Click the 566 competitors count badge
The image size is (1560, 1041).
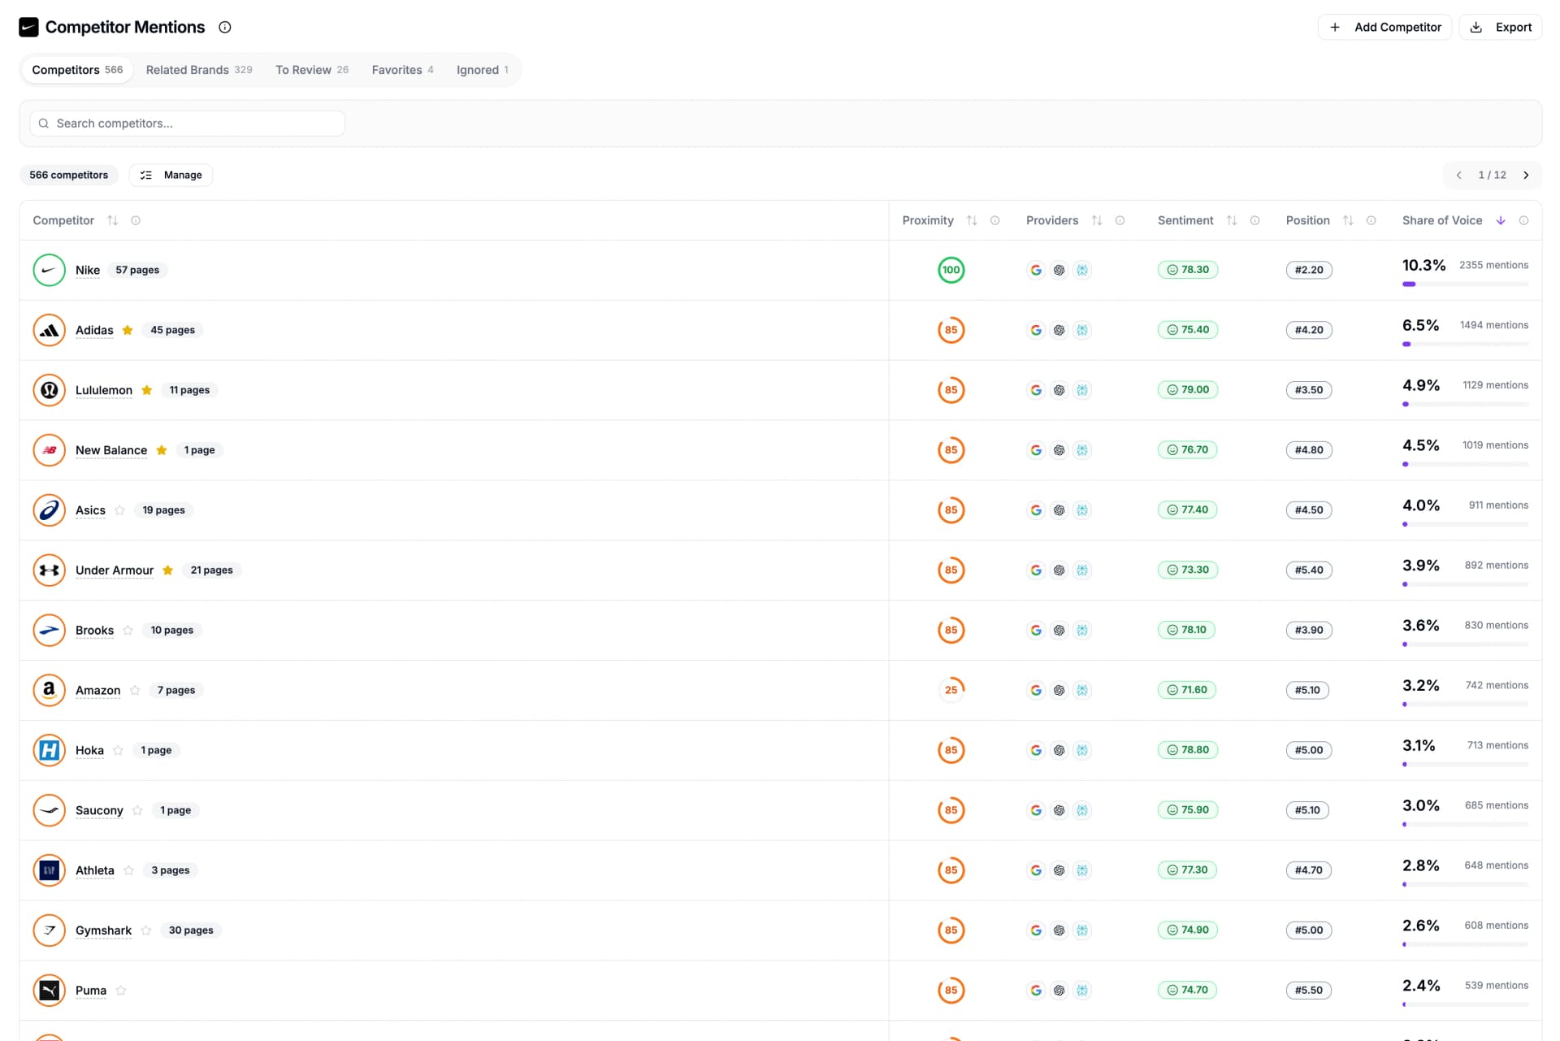point(69,175)
